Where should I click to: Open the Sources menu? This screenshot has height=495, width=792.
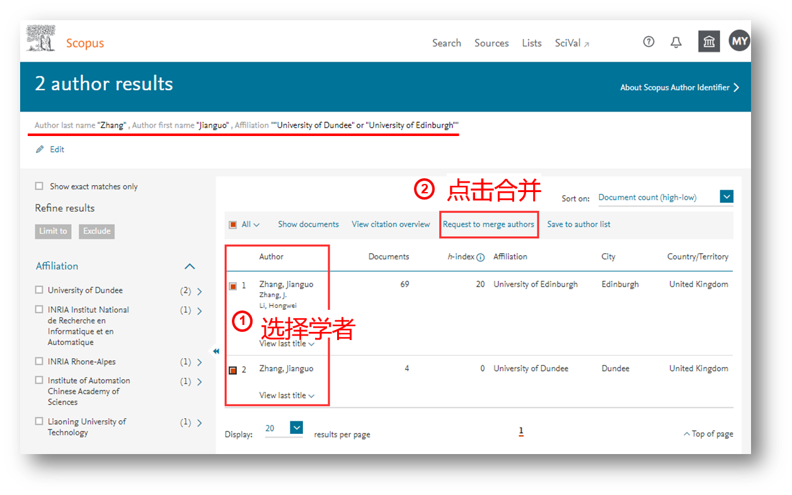(491, 43)
